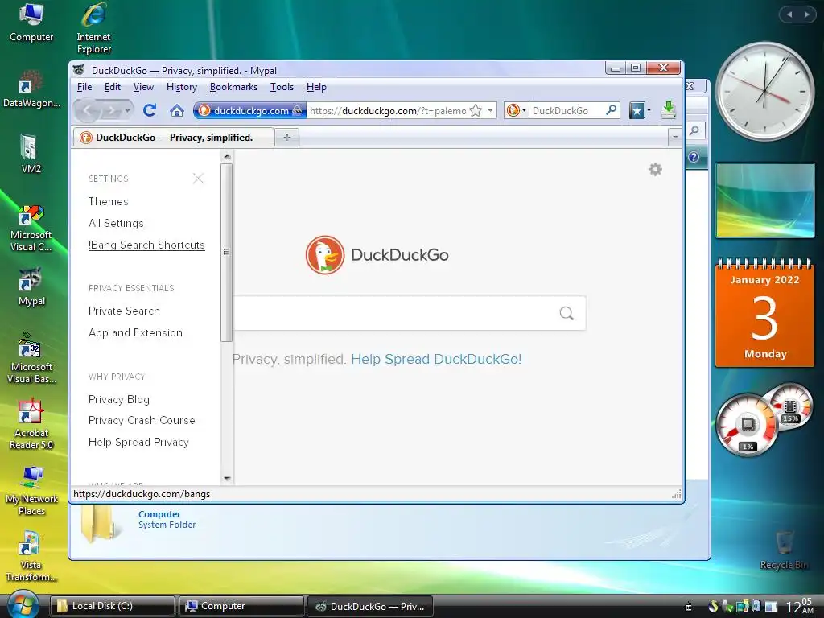Open !Bang Search Shortcuts link

(146, 245)
